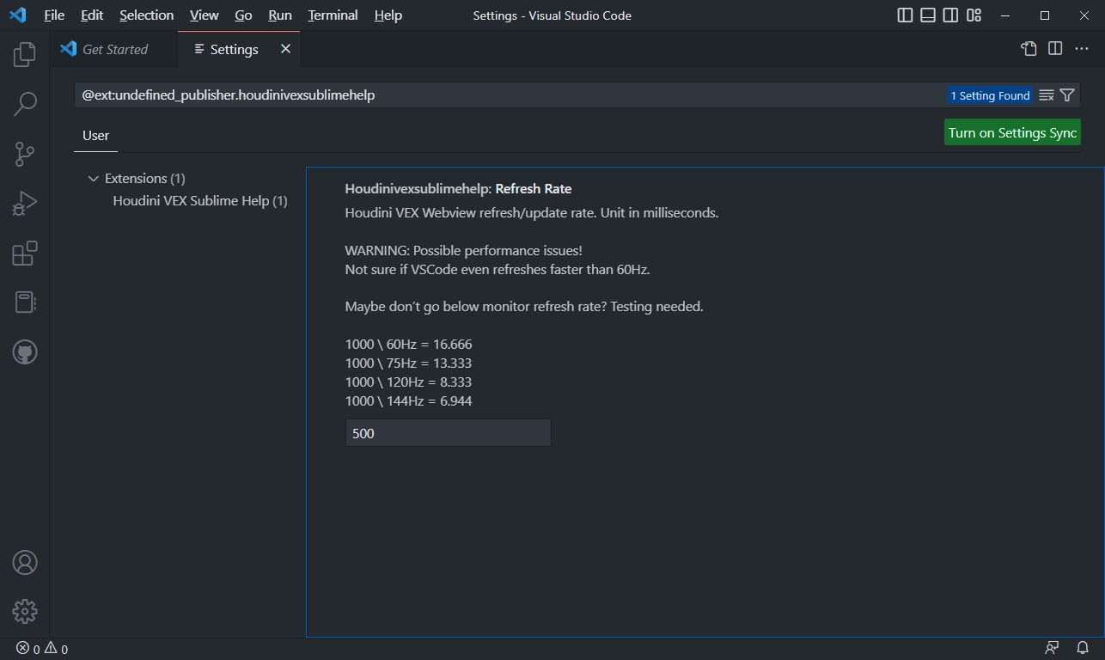
Task: Click the Refresh Rate value field
Action: coord(448,433)
